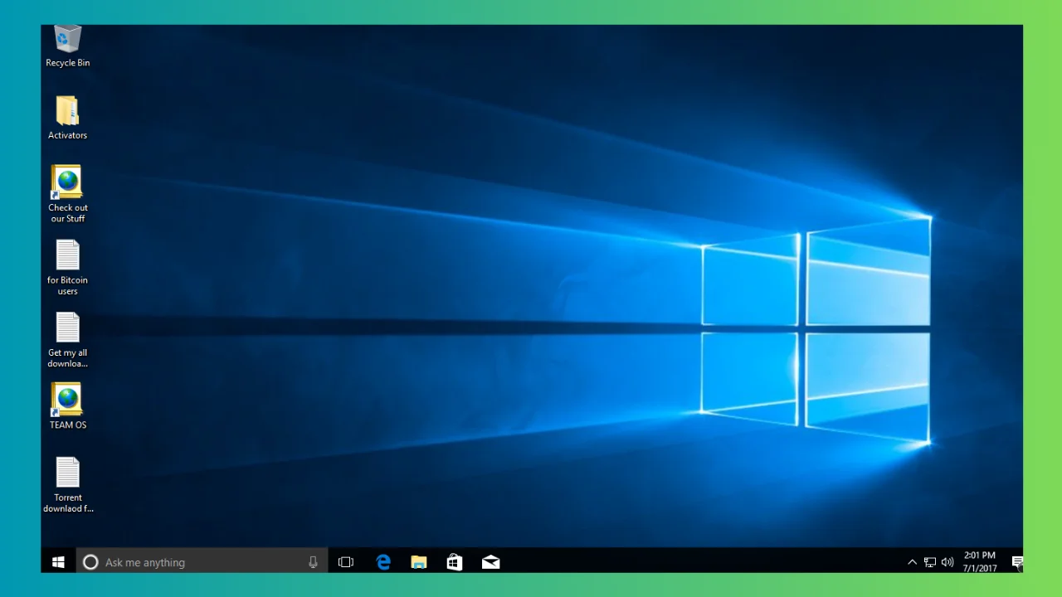Click the Cortana microphone icon
The image size is (1062, 597).
tap(313, 562)
